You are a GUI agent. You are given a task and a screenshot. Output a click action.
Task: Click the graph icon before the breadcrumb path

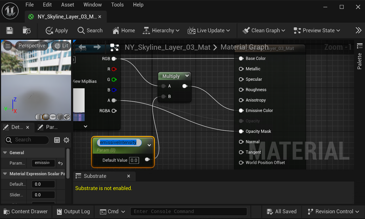[x=115, y=47]
